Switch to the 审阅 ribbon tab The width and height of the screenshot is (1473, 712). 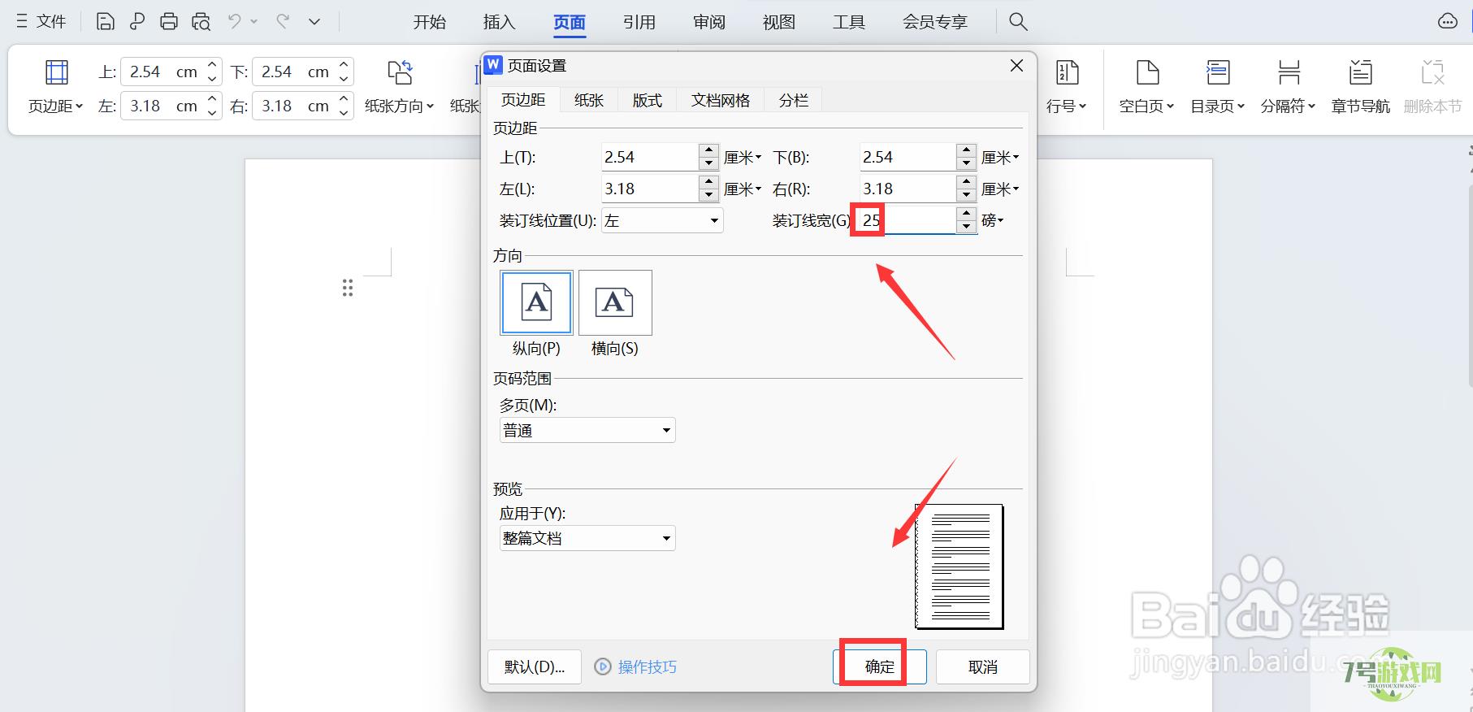pyautogui.click(x=708, y=22)
